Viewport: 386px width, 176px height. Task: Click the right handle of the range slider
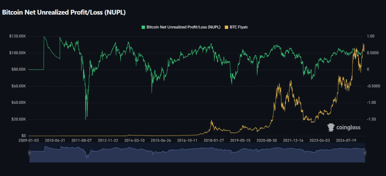pyautogui.click(x=365, y=153)
